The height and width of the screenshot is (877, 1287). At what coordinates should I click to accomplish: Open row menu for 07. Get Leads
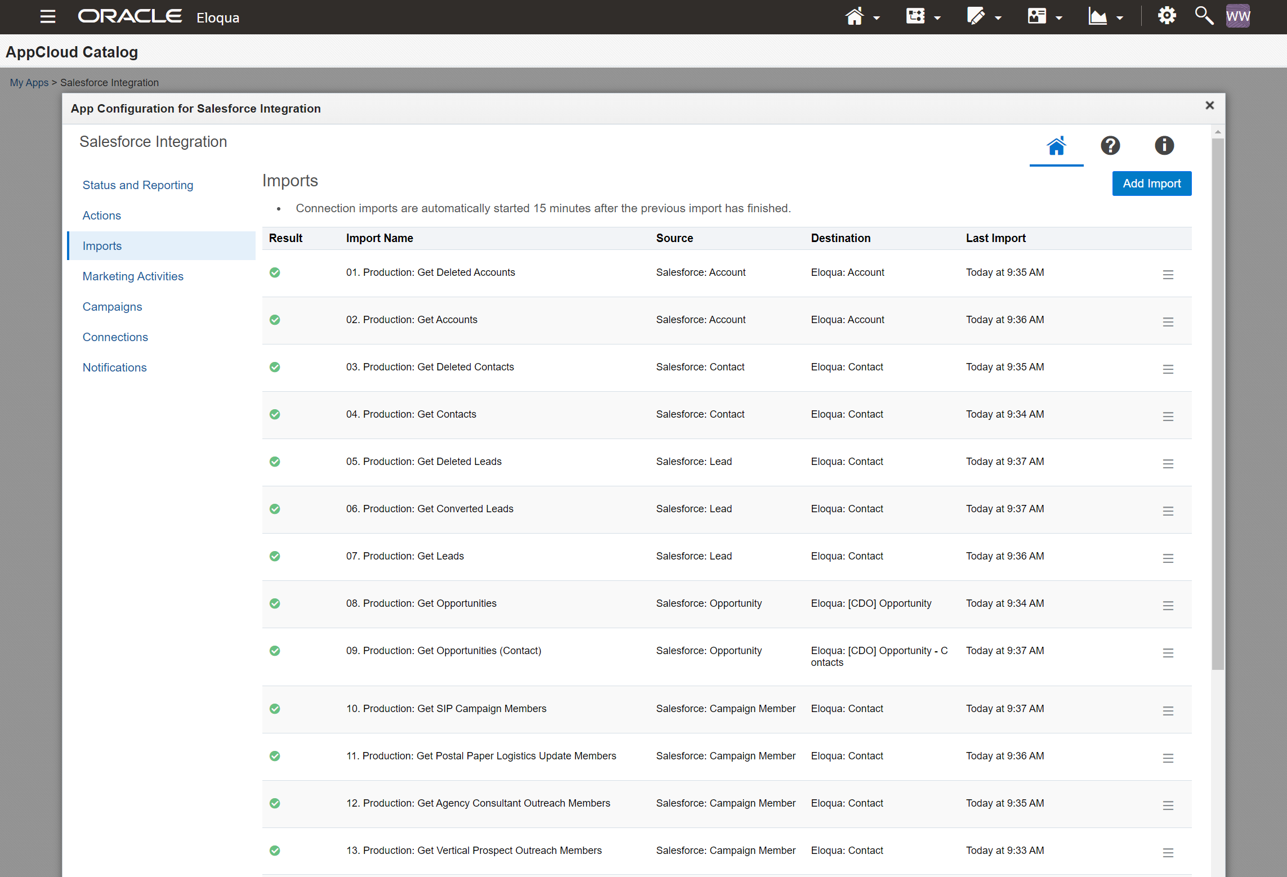(x=1168, y=558)
